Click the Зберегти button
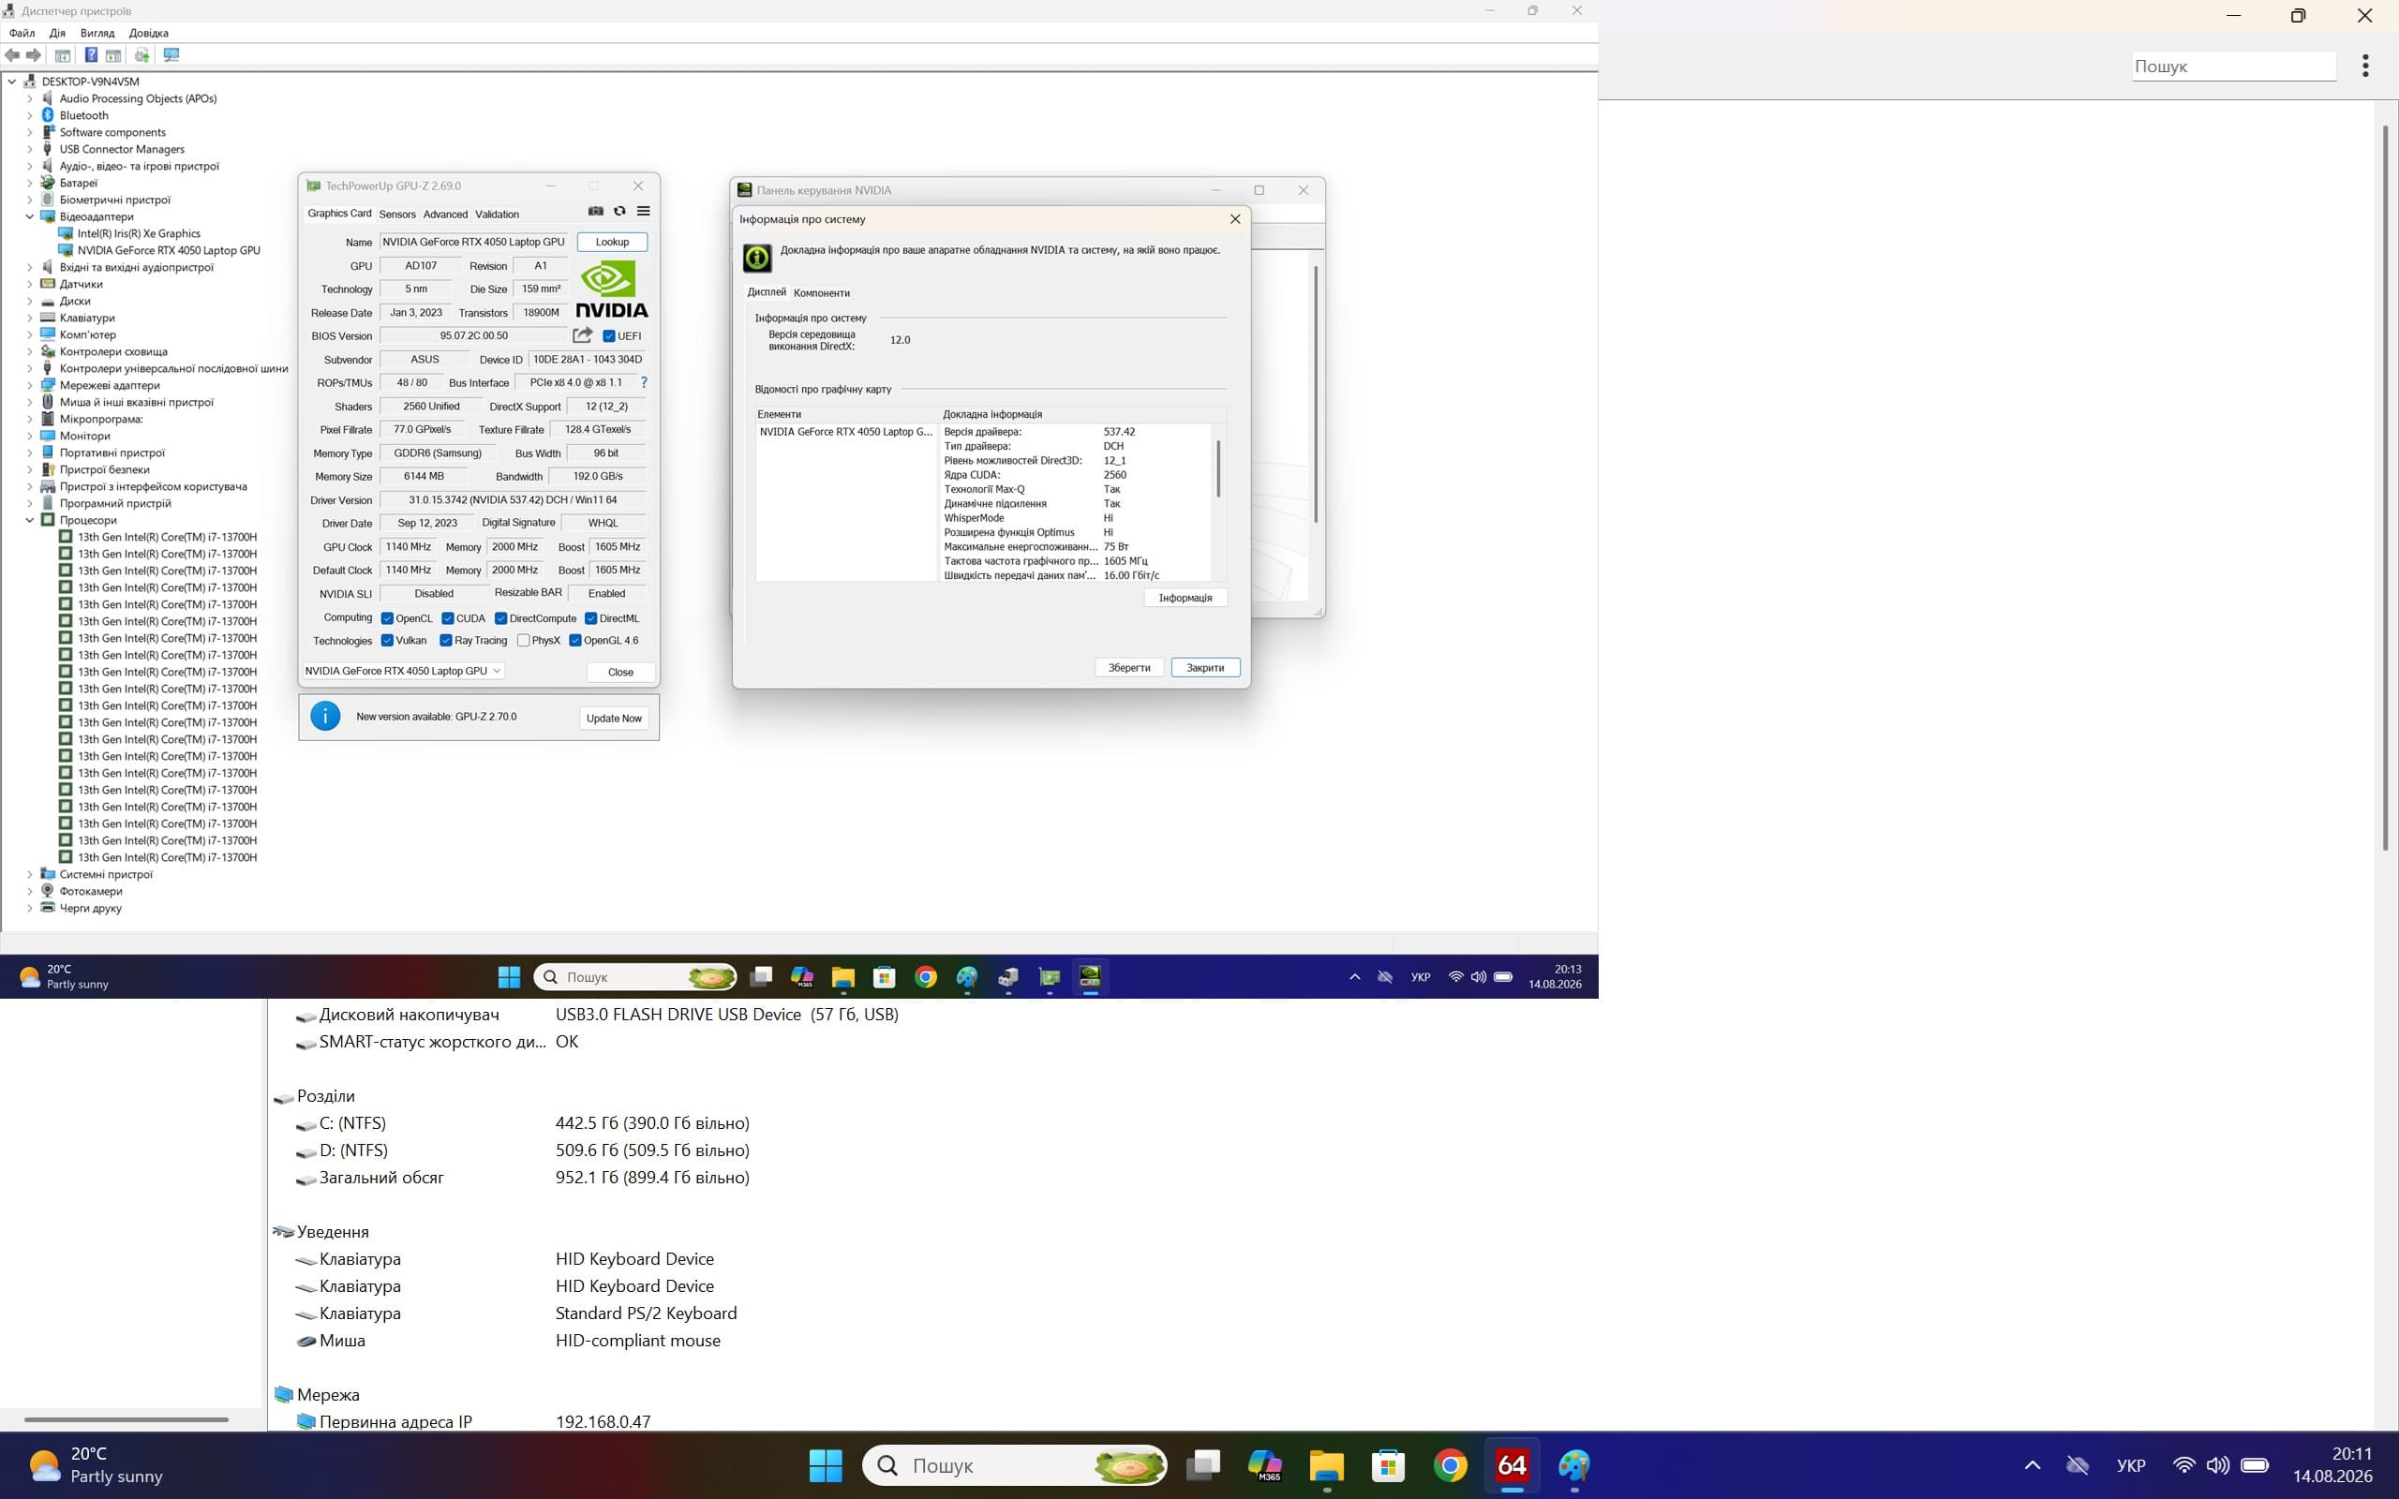The image size is (2399, 1499). click(x=1129, y=668)
